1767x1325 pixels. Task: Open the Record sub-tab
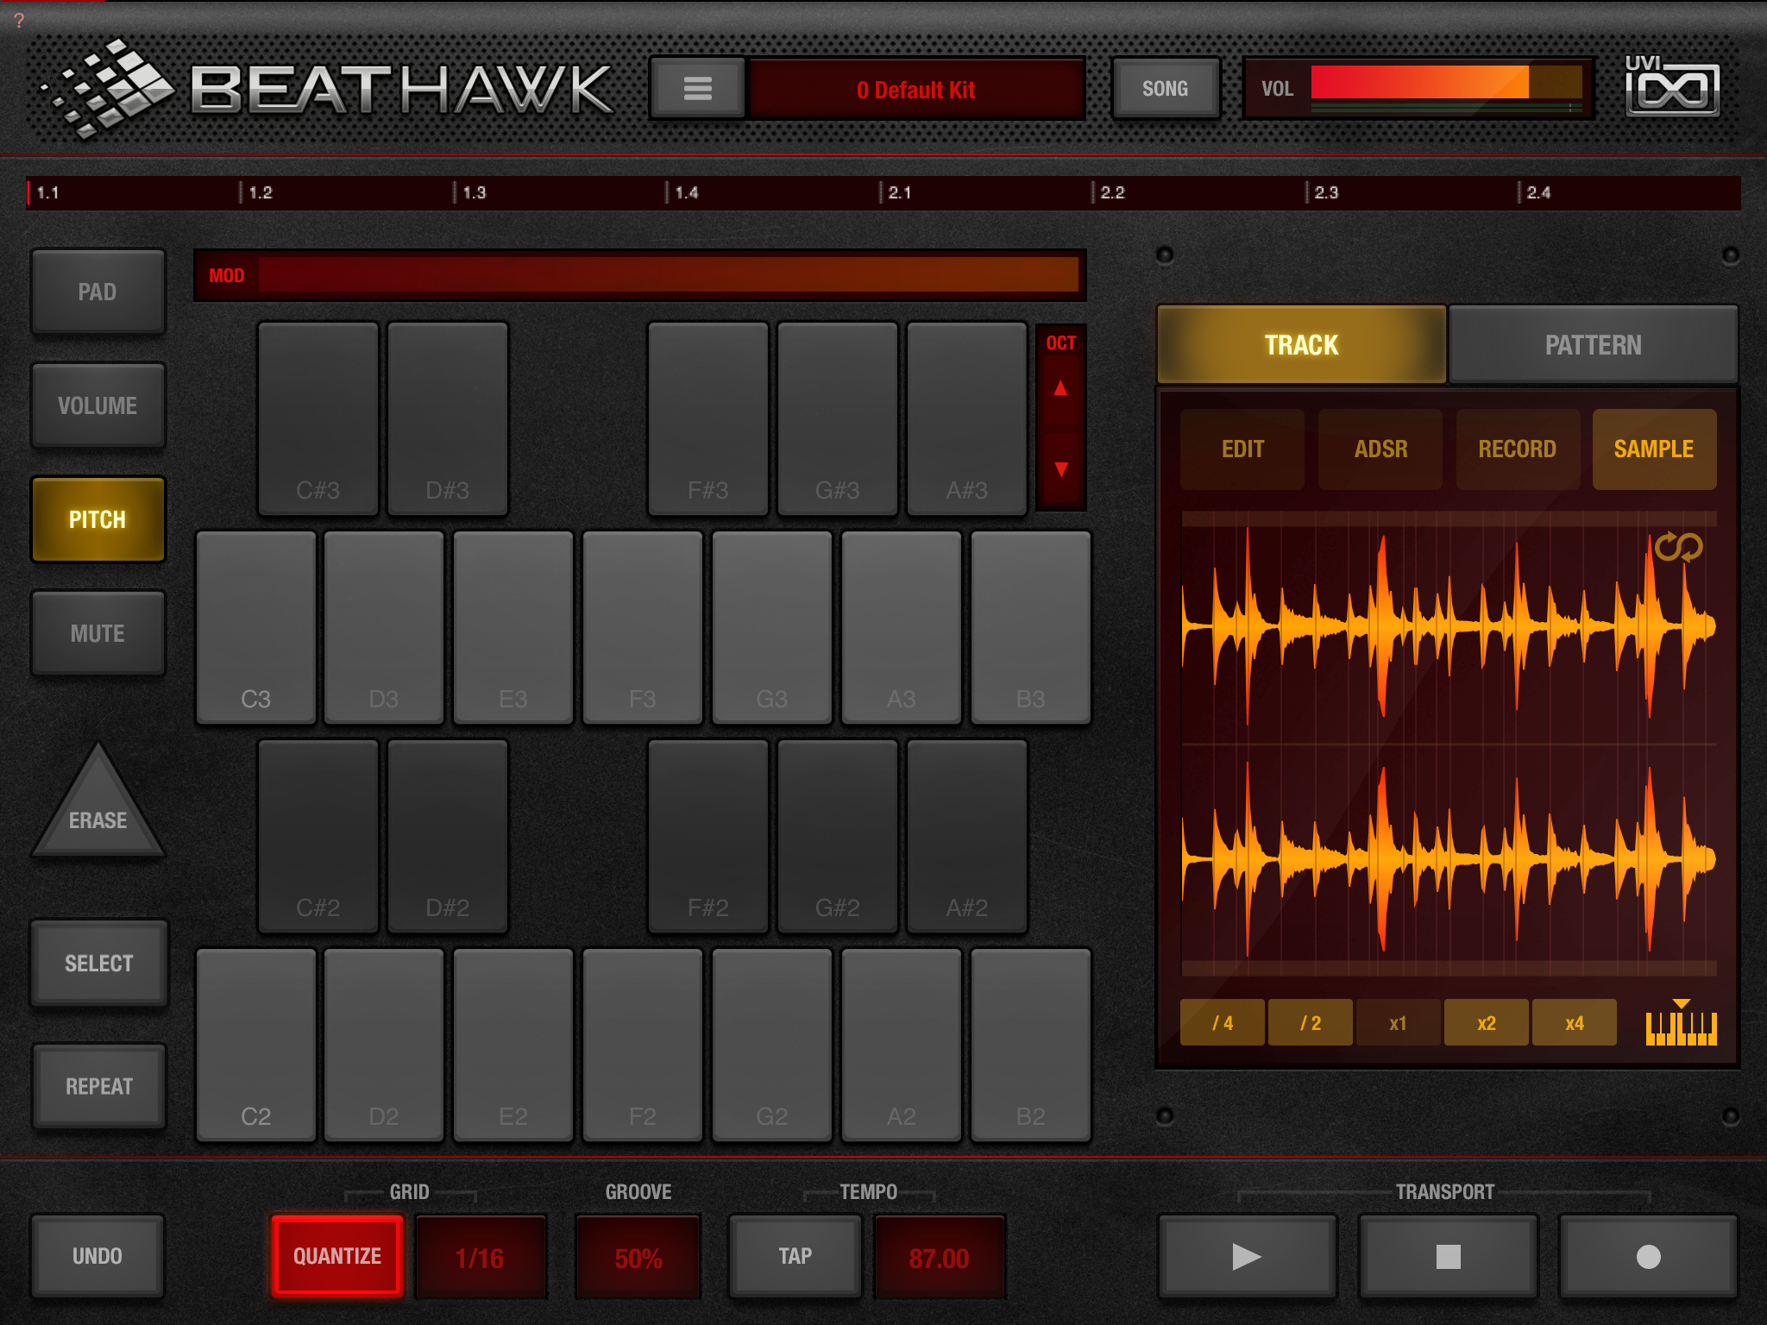[x=1518, y=449]
